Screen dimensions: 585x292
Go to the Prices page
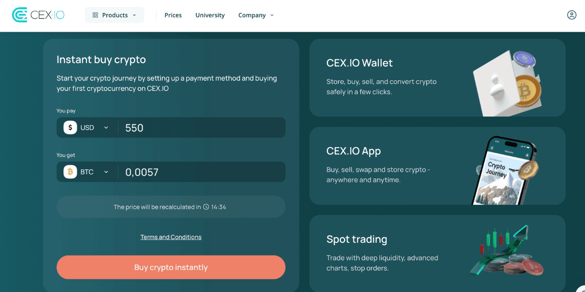point(173,15)
